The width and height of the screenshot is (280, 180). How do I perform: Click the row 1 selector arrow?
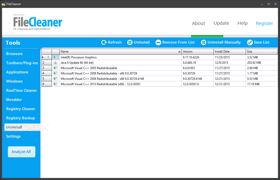43,57
